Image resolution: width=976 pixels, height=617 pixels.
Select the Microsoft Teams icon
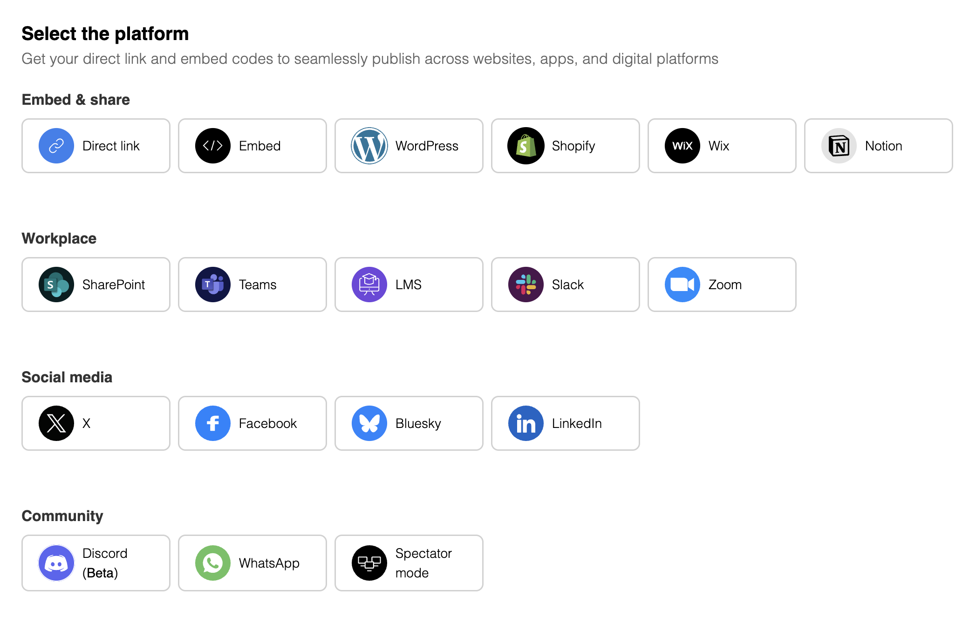point(213,285)
